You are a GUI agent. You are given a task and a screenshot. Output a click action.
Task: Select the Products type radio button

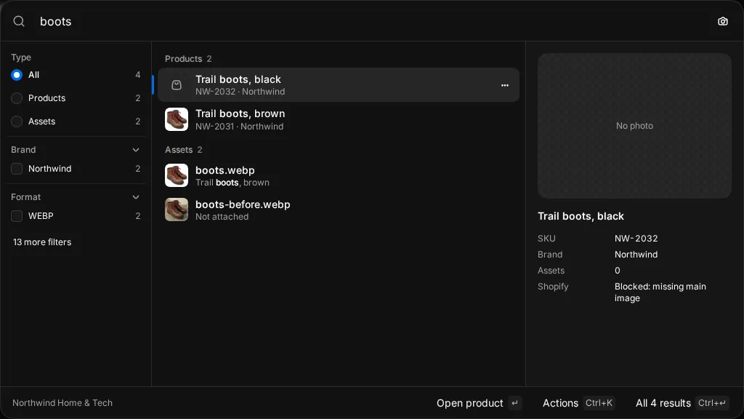click(17, 98)
